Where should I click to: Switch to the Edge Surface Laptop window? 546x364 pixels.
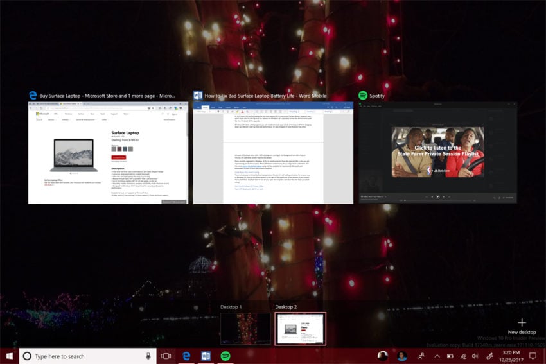108,153
